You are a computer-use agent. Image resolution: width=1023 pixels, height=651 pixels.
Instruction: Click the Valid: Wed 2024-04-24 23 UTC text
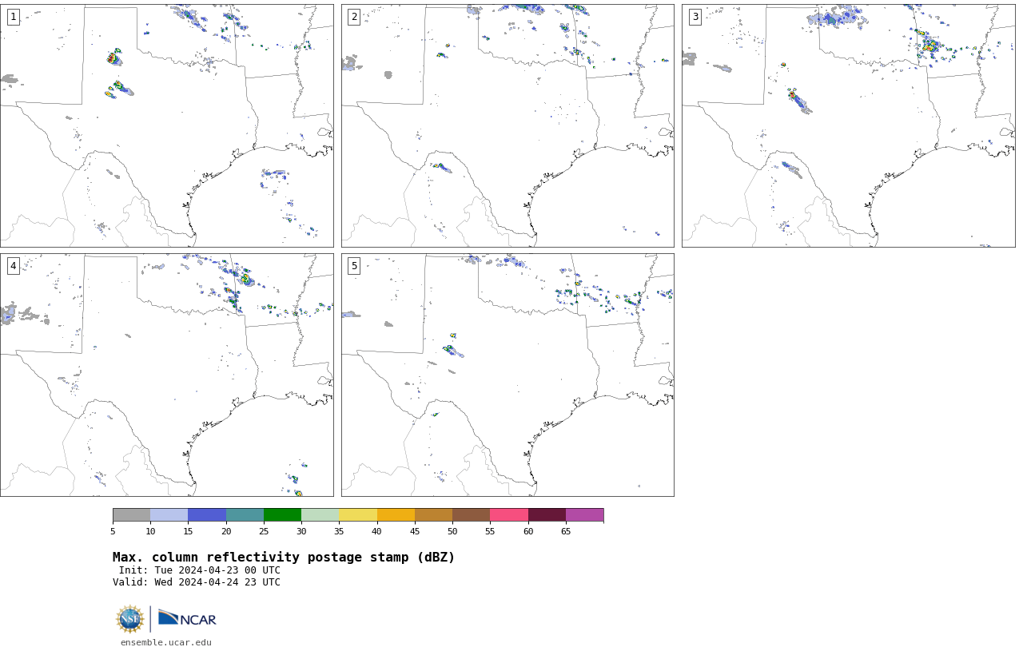pos(197,582)
